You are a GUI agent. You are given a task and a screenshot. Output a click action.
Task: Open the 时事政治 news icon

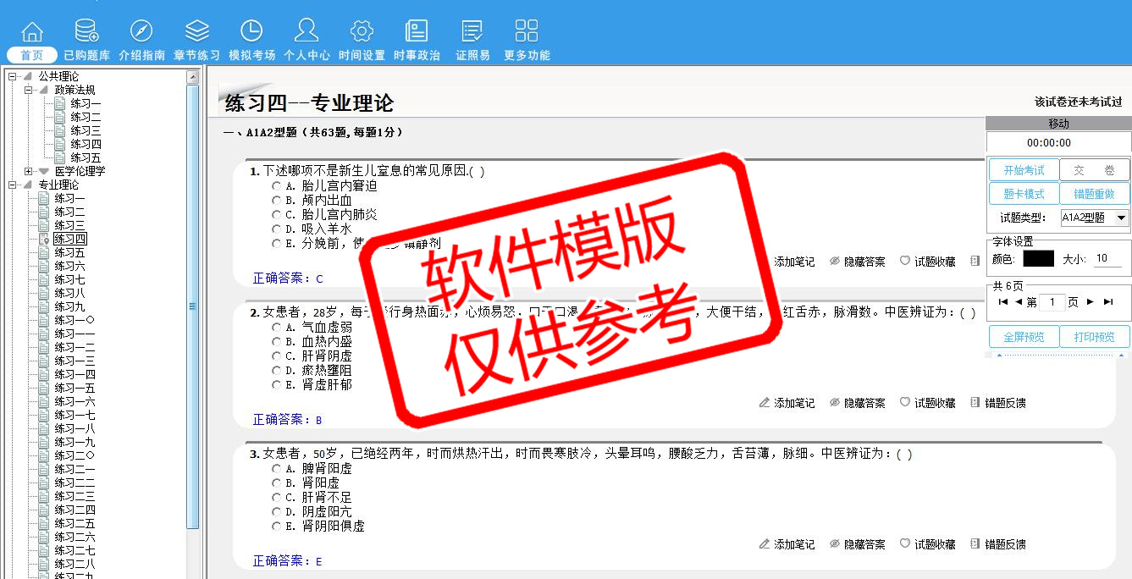click(417, 31)
